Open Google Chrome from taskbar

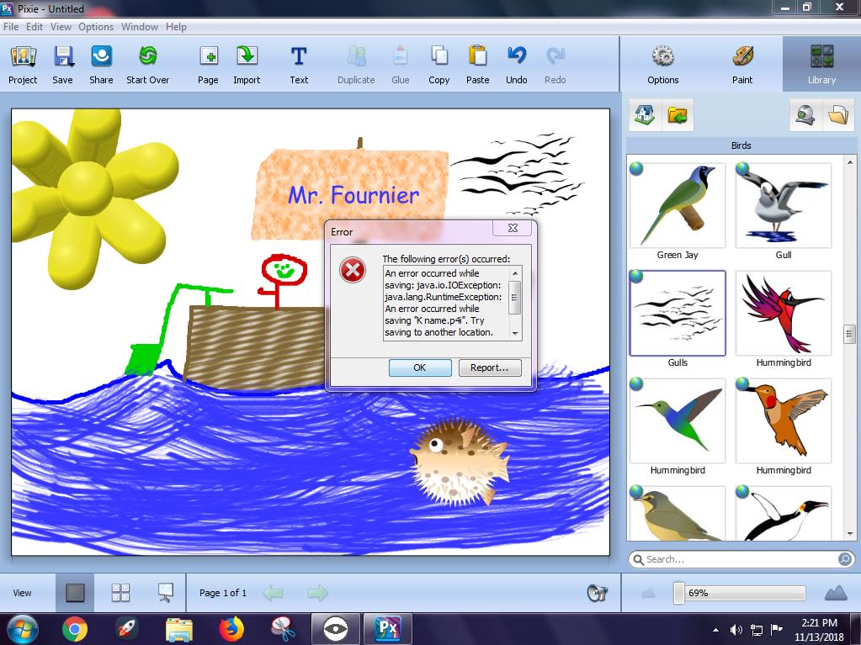75,629
